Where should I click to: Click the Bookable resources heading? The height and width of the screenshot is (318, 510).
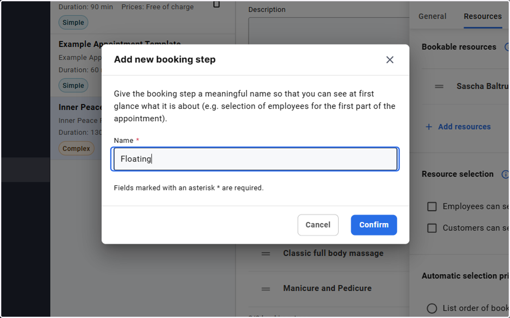tap(459, 47)
